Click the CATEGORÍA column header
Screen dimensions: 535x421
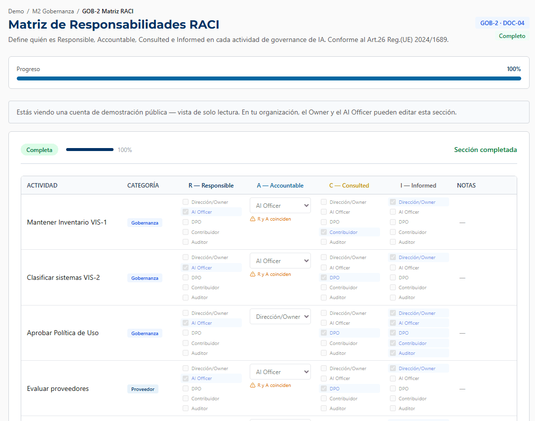[x=143, y=186]
